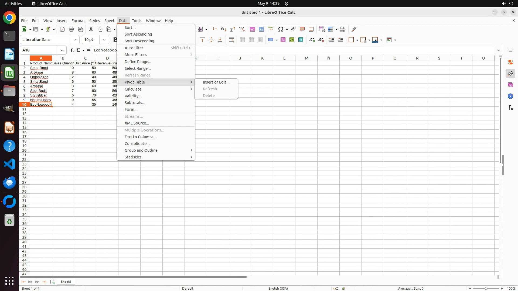Click the Sheet1 tab

point(66,282)
